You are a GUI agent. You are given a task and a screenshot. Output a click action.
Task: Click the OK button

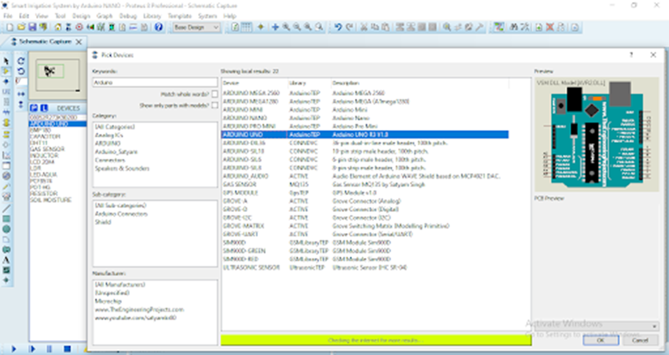601,340
